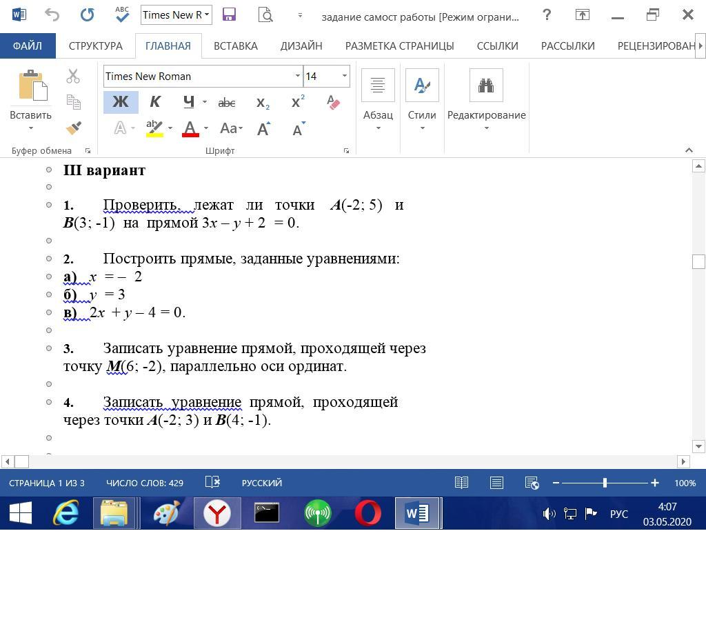Click the zoom slider handle

(605, 483)
